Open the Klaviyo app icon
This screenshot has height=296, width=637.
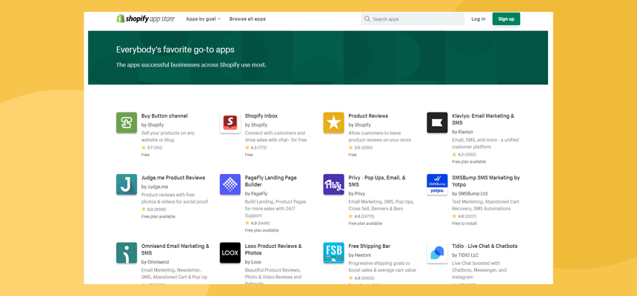pos(437,123)
